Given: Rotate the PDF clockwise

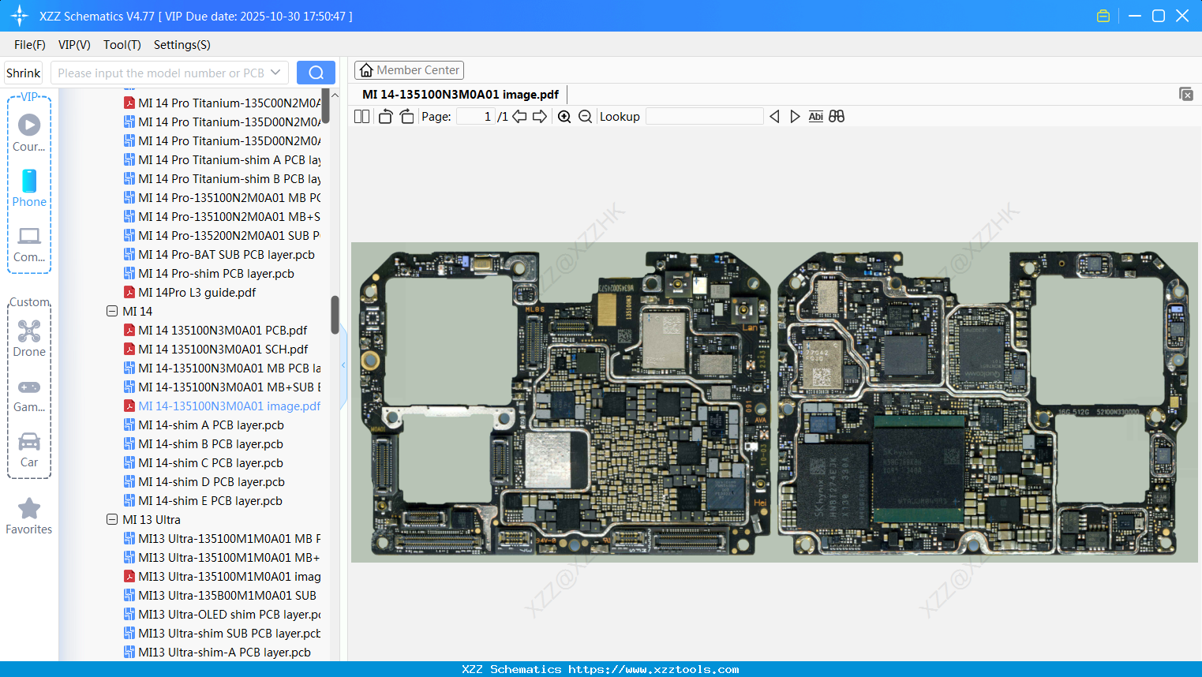Looking at the screenshot, I should pos(406,115).
